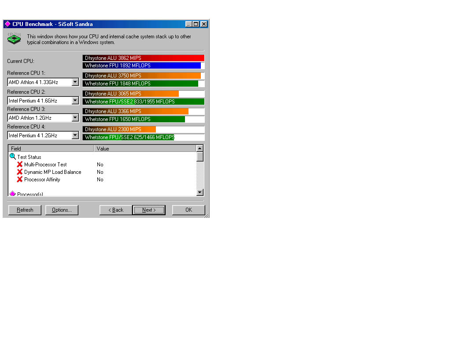The image size is (451, 338).
Task: Click the red Dhrystone ALU 3862 MIPS bar
Action: (x=144, y=58)
